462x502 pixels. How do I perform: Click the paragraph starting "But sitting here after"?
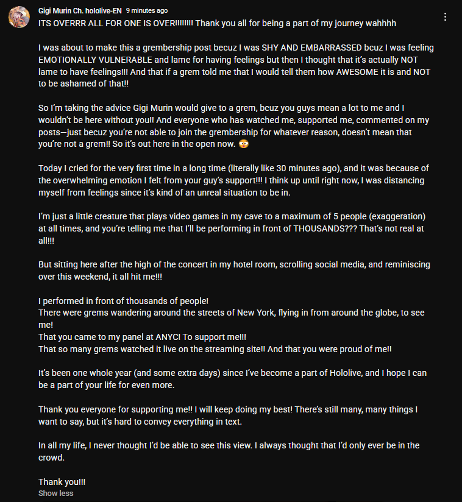tap(234, 270)
